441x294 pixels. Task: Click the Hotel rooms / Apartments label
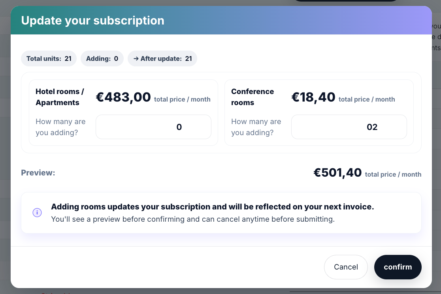point(60,97)
